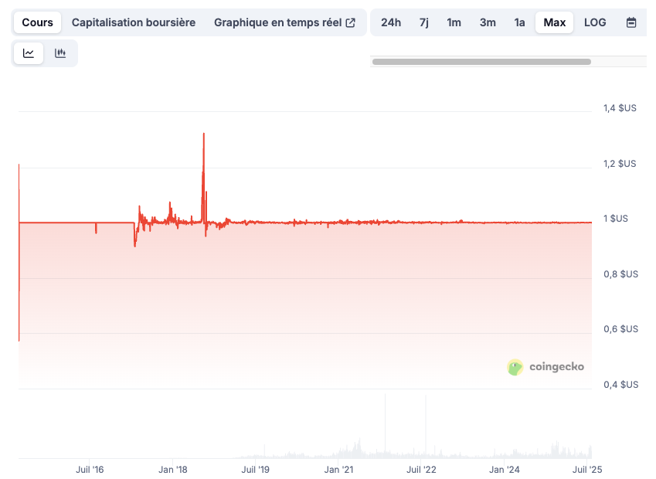Click the Juil '25 date label
Viewport: 656px width, 479px height.
[587, 470]
